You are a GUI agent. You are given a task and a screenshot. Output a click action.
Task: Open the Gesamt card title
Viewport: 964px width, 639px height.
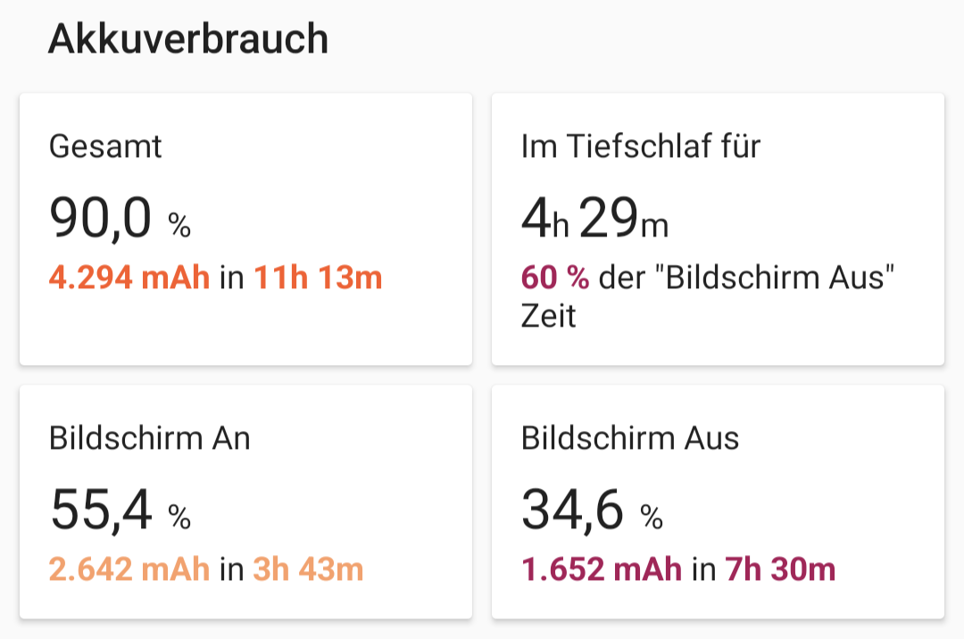[105, 146]
